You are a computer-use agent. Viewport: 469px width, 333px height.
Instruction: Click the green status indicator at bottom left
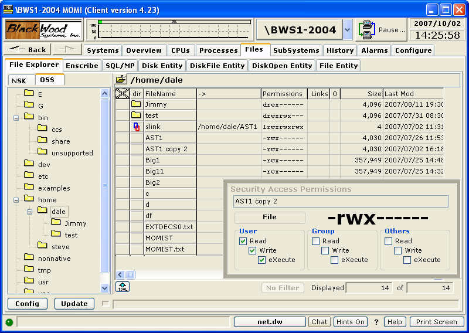[x=9, y=322]
